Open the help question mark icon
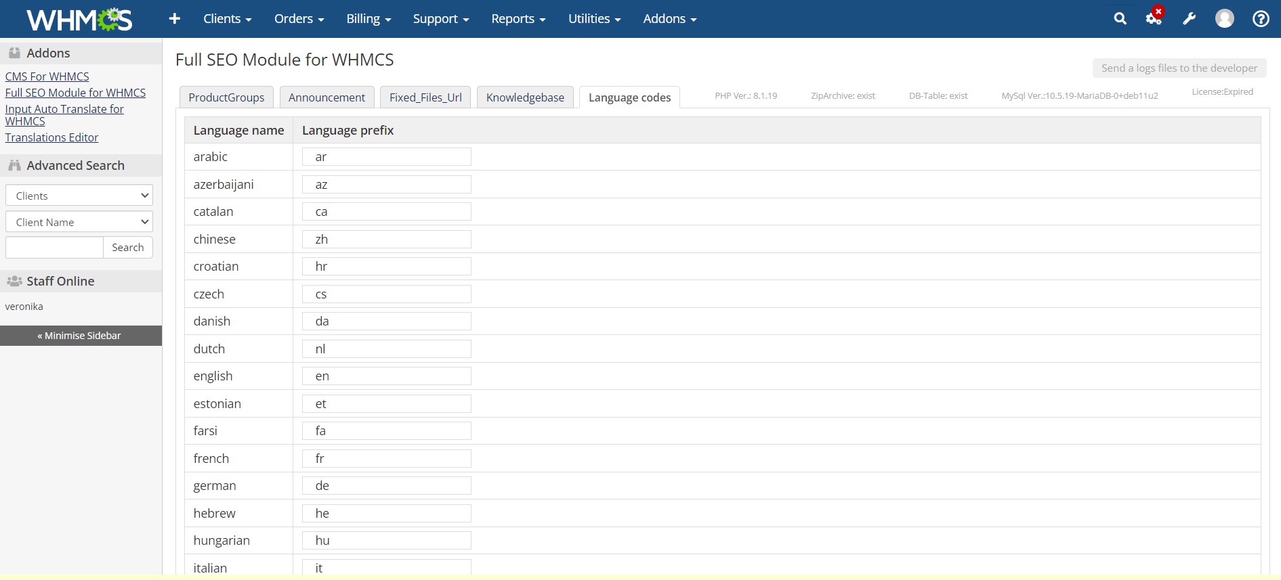1281x580 pixels. pyautogui.click(x=1261, y=19)
